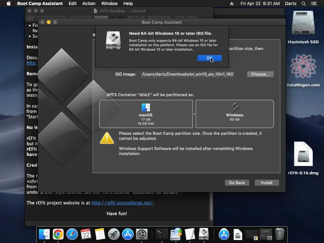Click the dmg document icon in dock
Viewport: 324px width, 243px height.
[238, 234]
